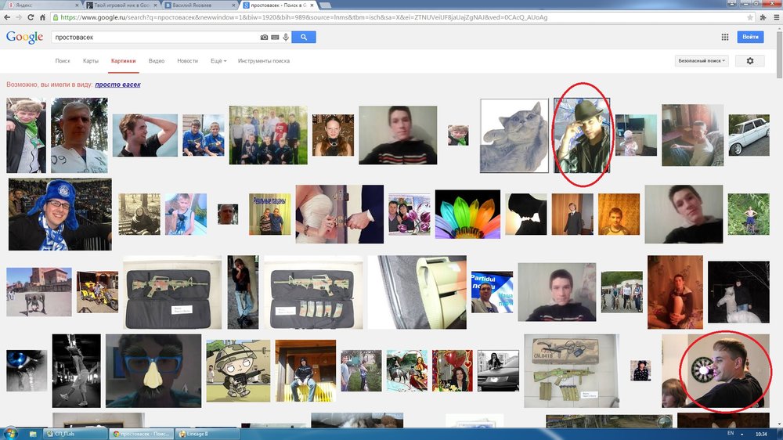Switch to the Карты tab
This screenshot has width=783, height=440.
(x=91, y=61)
